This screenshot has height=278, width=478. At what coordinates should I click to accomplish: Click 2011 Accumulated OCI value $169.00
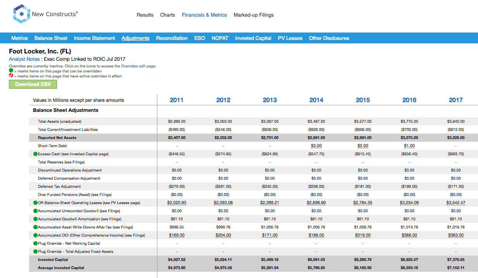177,235
